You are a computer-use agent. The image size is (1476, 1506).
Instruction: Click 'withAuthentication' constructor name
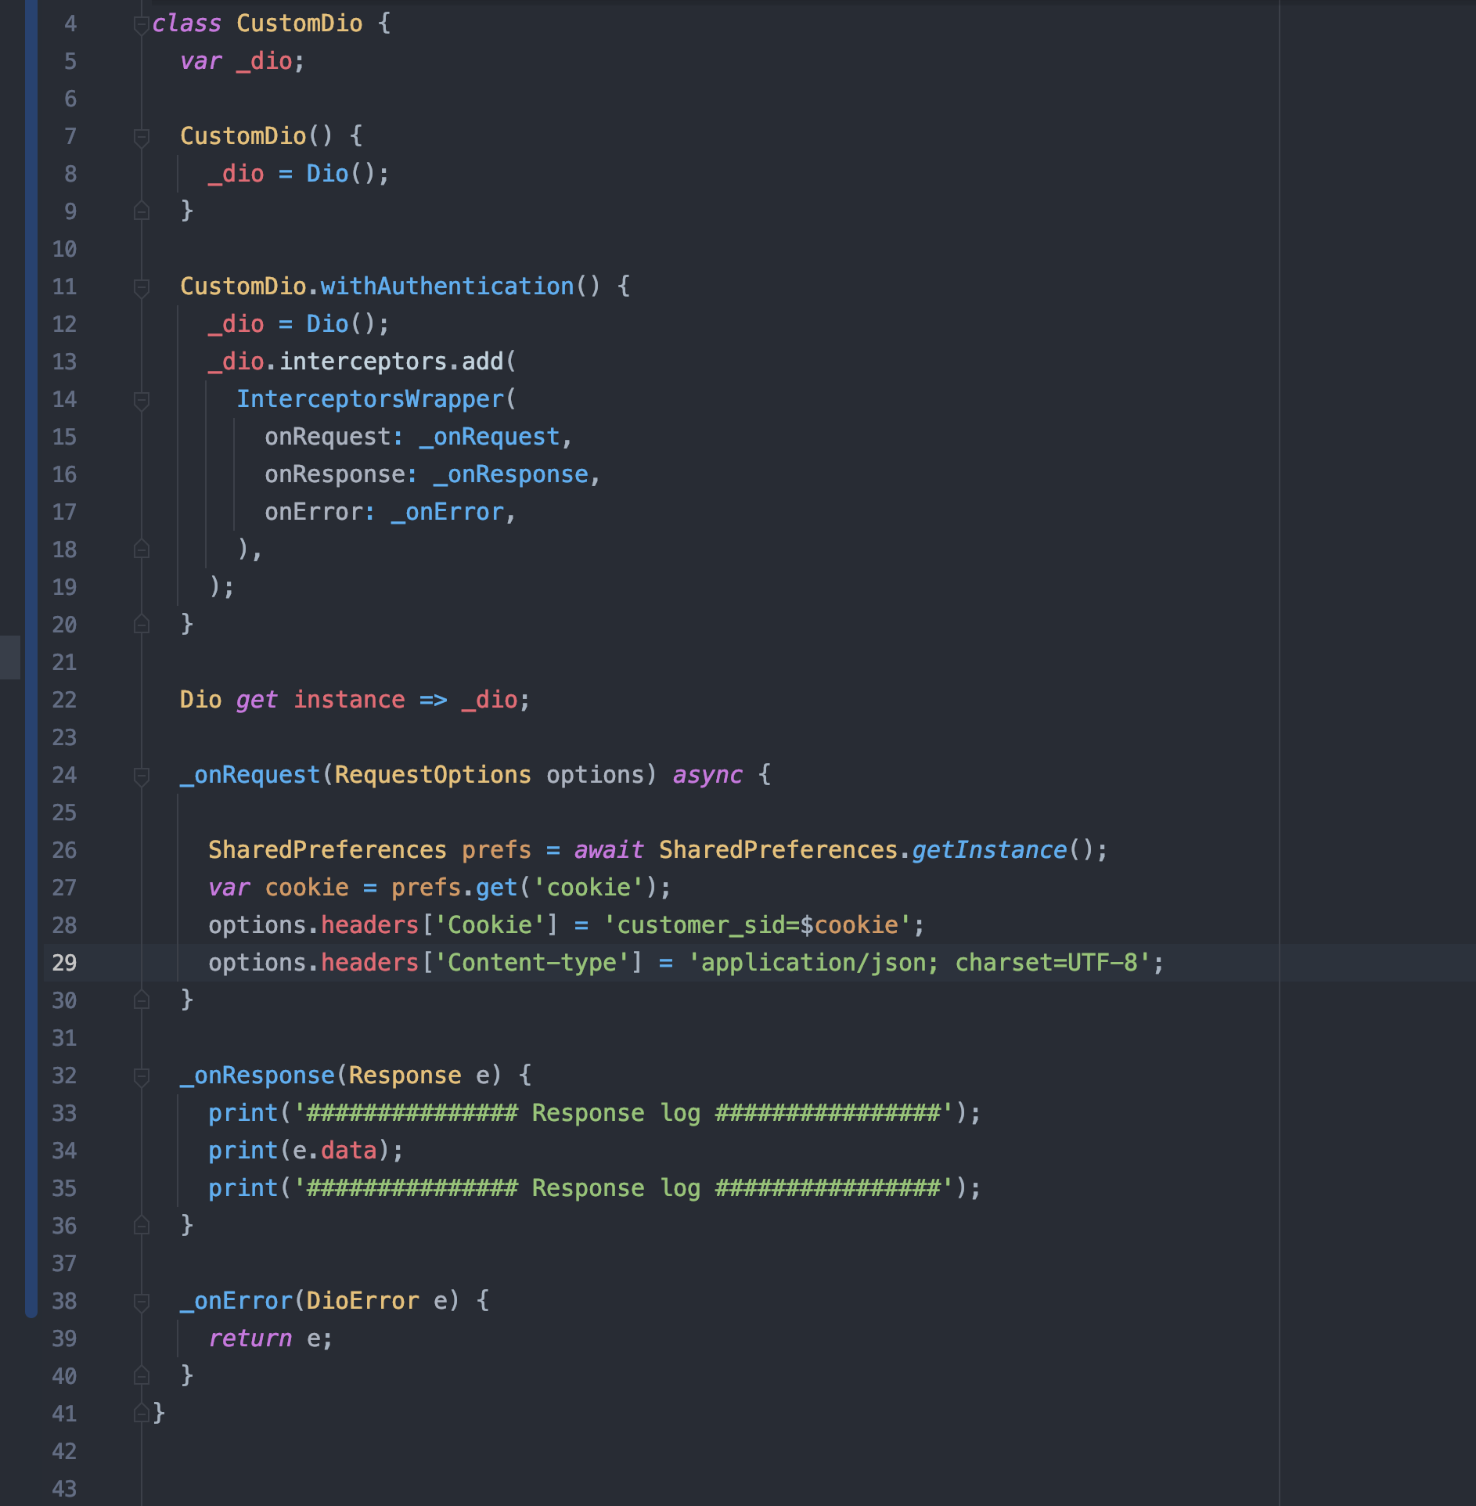coord(447,286)
